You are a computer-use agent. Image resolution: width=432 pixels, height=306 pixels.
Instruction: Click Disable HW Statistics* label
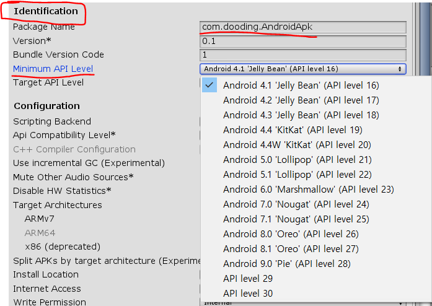click(62, 191)
